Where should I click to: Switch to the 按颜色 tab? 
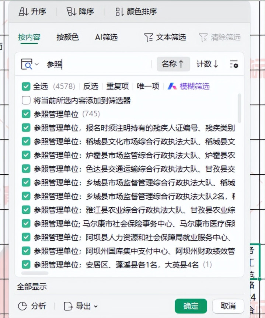click(x=67, y=37)
